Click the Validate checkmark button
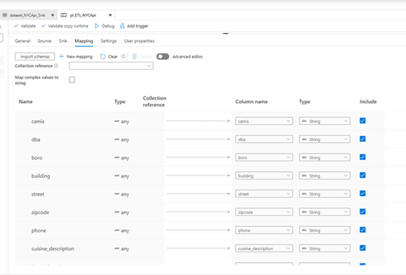 tap(25, 26)
